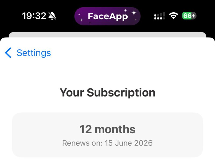Tap the Wi-Fi status icon
The image size is (215, 163).
(174, 16)
